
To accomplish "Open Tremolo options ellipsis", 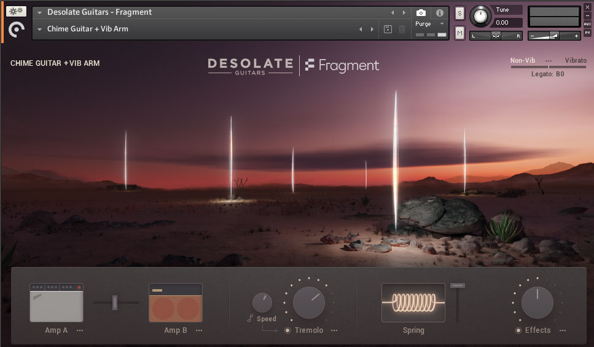I will point(334,330).
